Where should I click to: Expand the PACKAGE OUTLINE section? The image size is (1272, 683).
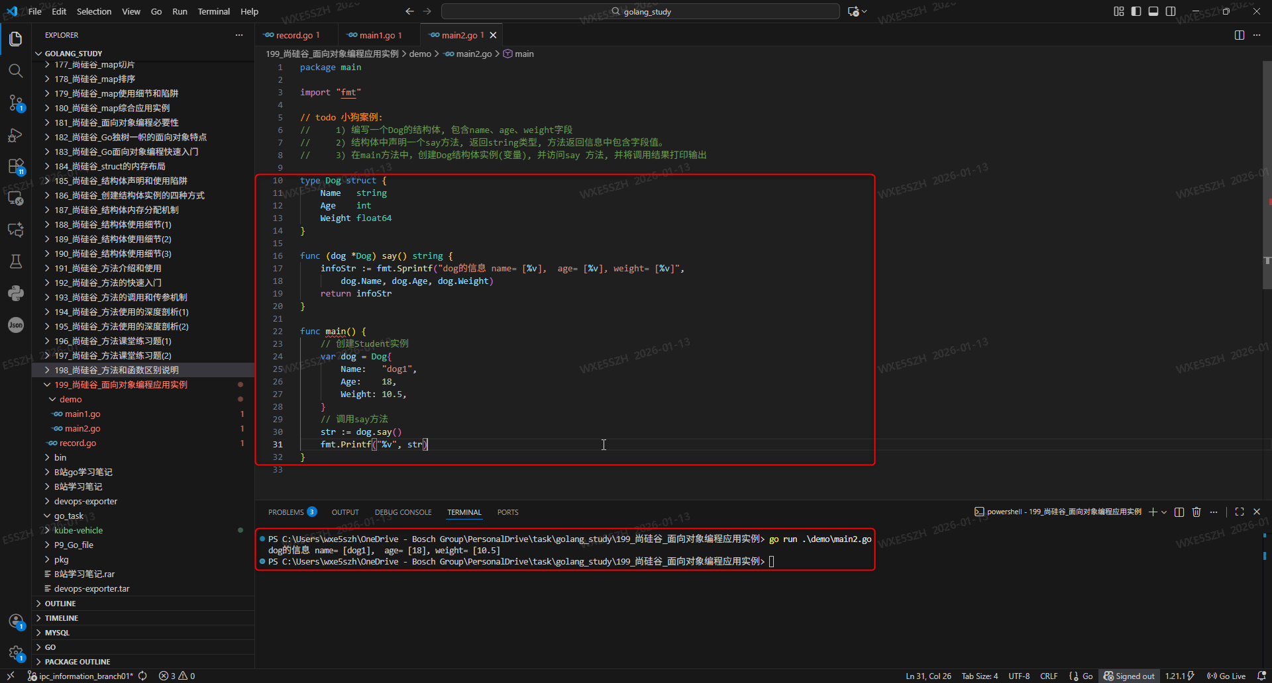click(x=143, y=662)
